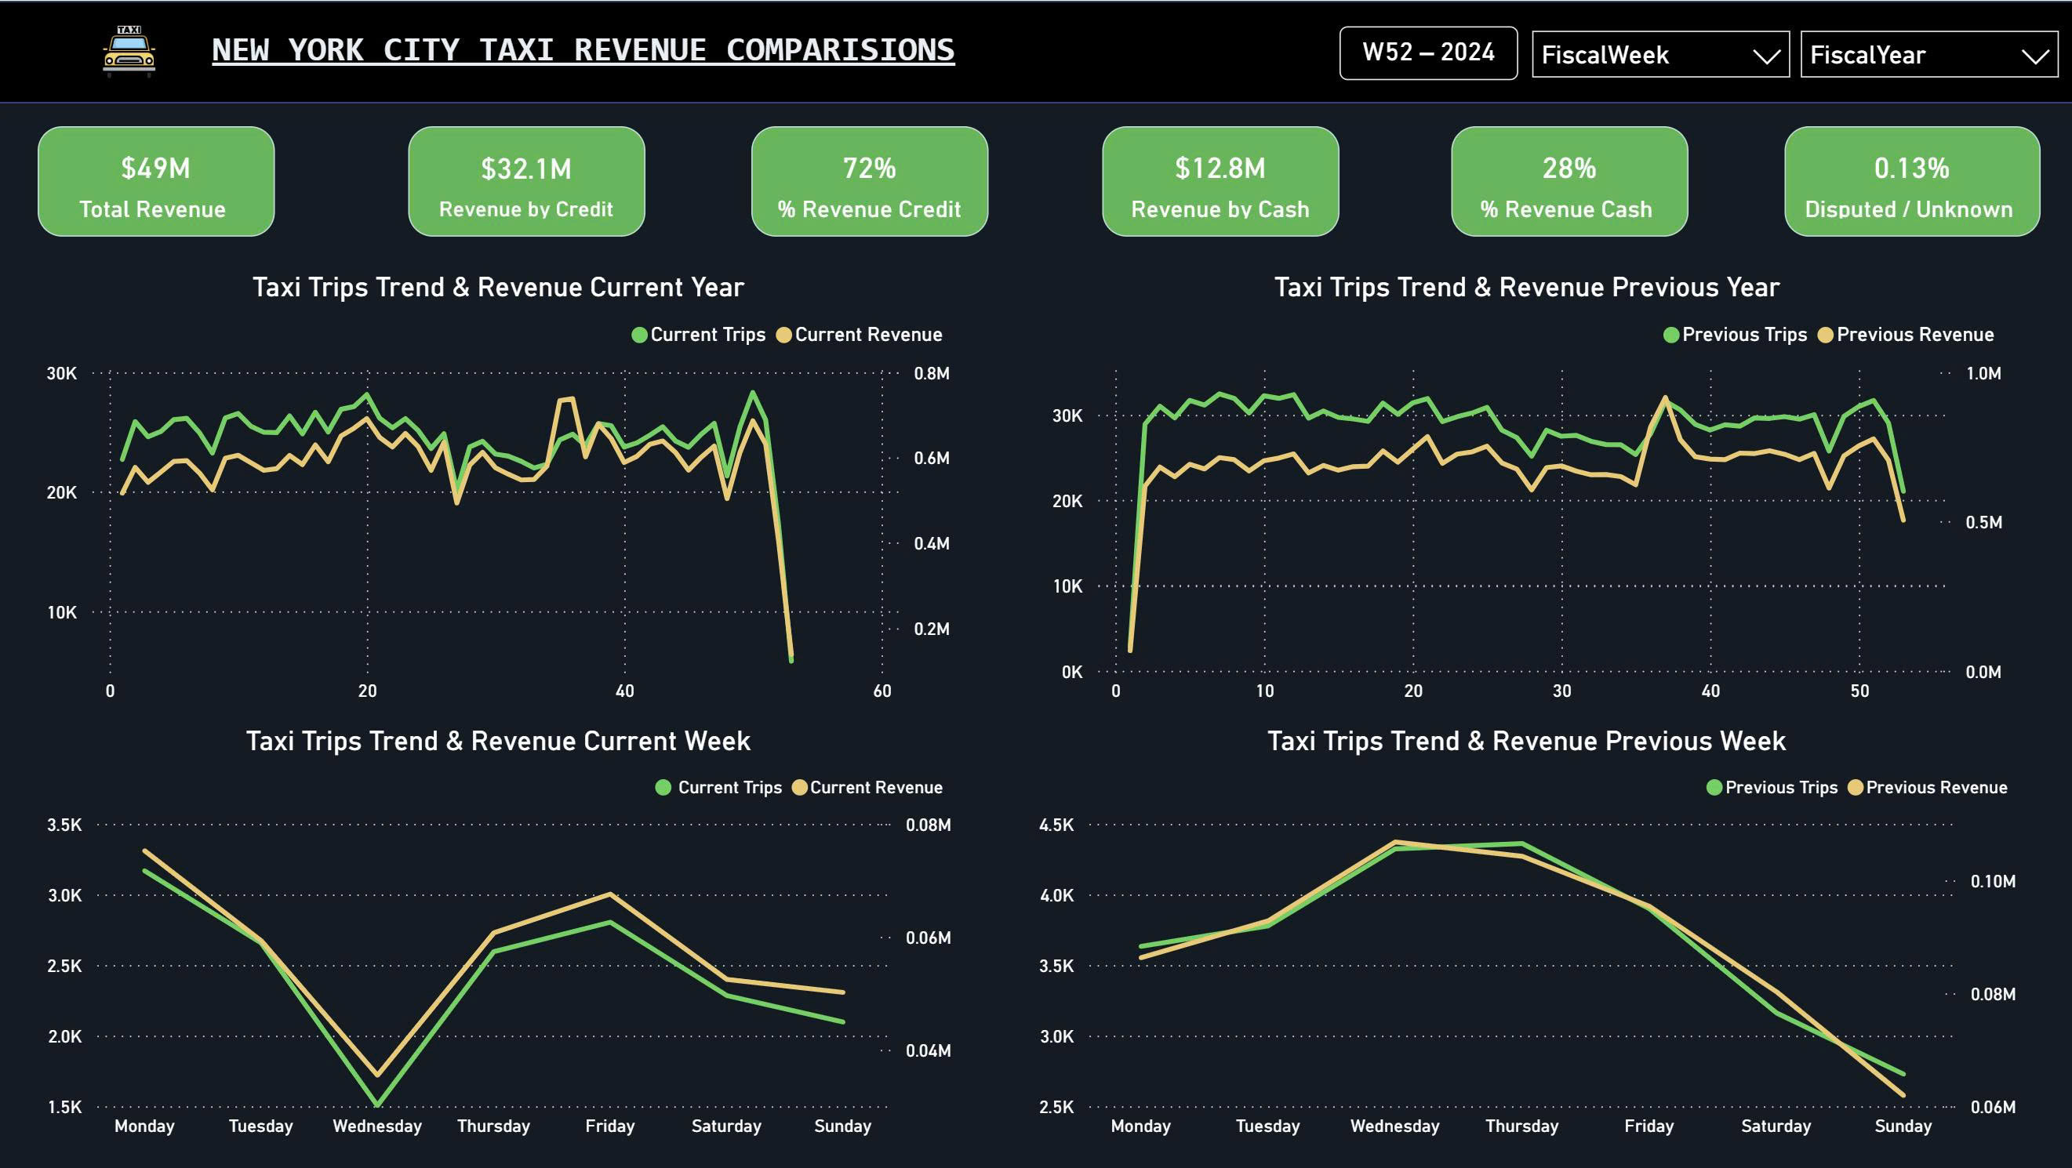Click the yellow legend dot above Previous Year chart
The image size is (2072, 1168).
tap(1827, 335)
